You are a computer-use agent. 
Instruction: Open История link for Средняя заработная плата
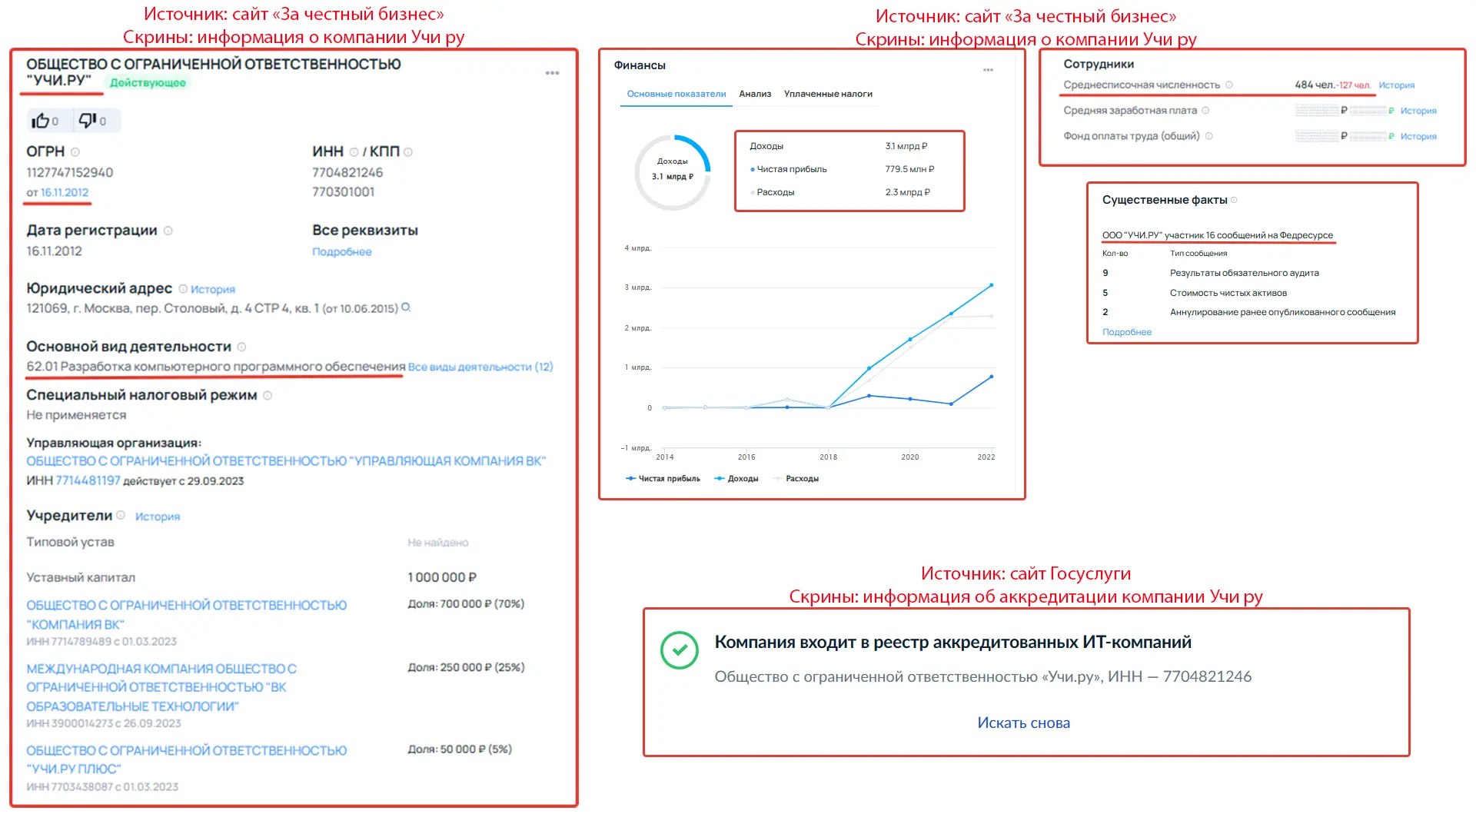pyautogui.click(x=1418, y=111)
